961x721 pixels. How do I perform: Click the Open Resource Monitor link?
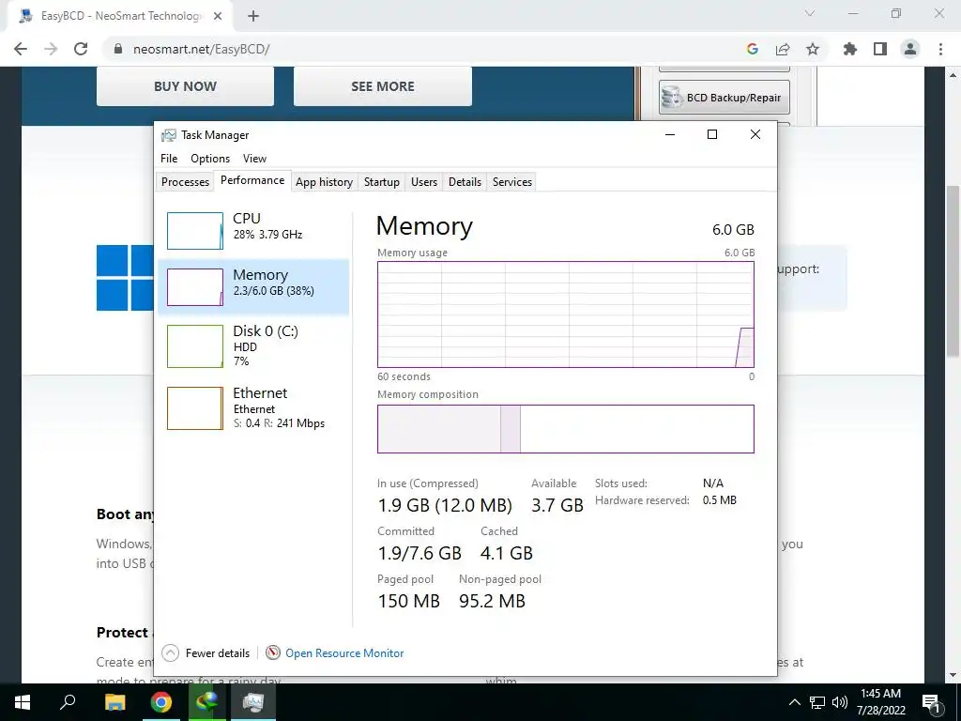click(x=344, y=653)
